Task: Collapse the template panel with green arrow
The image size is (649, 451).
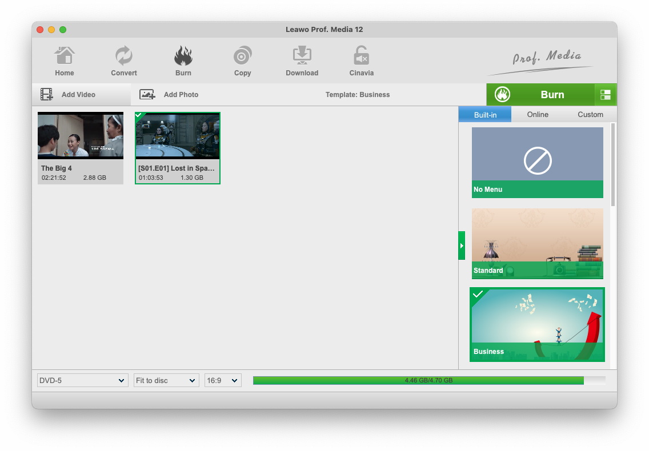Action: click(462, 245)
